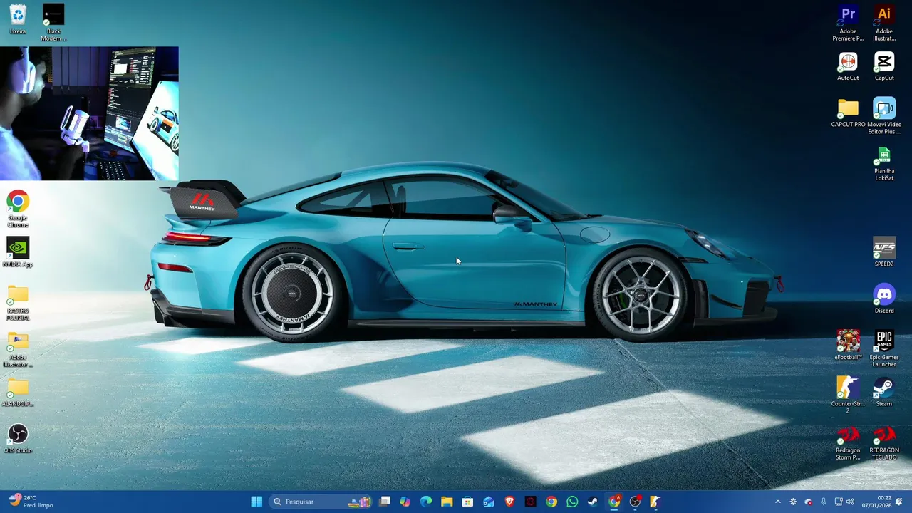
Task: Open the Steam desktop shortcut
Action: 884,392
